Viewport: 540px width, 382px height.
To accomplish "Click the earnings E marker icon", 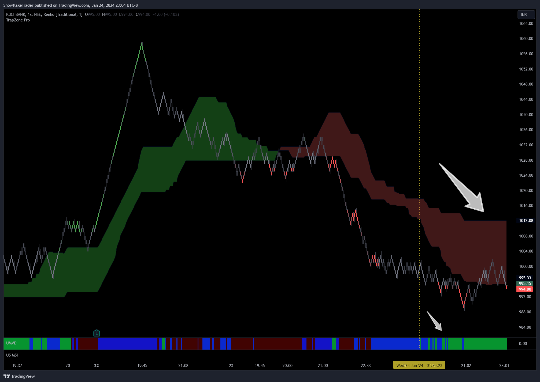I will 97,333.
